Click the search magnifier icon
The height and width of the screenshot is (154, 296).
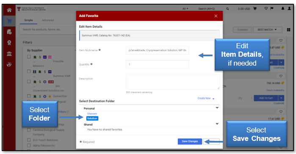227,9
